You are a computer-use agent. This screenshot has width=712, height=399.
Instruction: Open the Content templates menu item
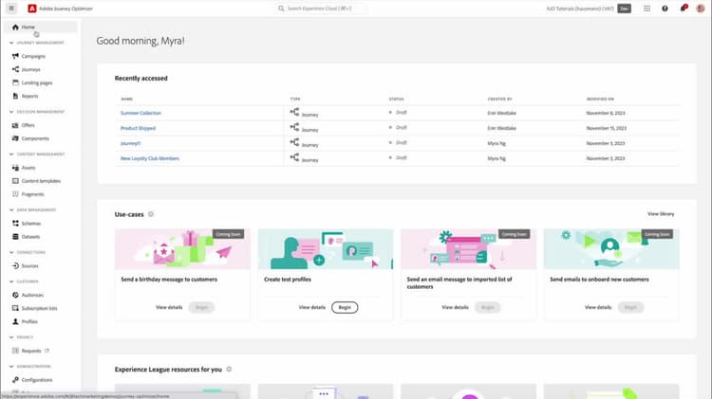pos(41,181)
